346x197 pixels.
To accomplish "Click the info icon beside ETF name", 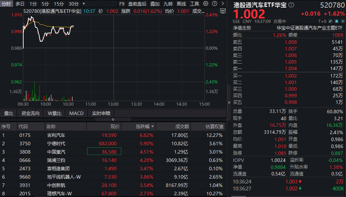I will tap(291, 5).
